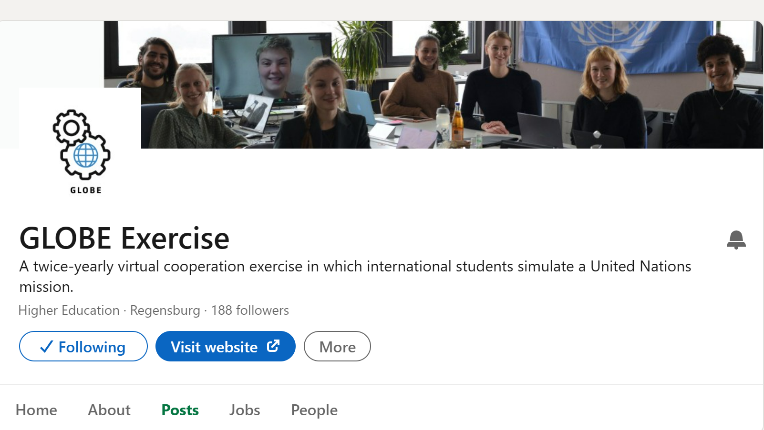Viewport: 764px width, 430px height.
Task: Select the Posts tab
Action: pos(180,410)
